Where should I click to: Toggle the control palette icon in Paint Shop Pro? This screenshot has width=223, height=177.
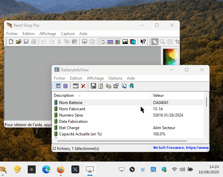[110, 42]
